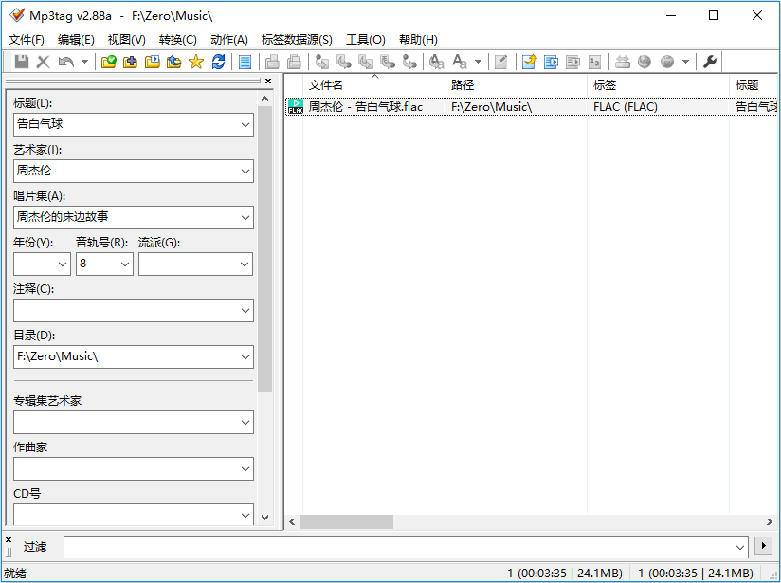Screen dimensions: 781x583
Task: Click the file list scroll-left arrow
Action: pos(292,521)
